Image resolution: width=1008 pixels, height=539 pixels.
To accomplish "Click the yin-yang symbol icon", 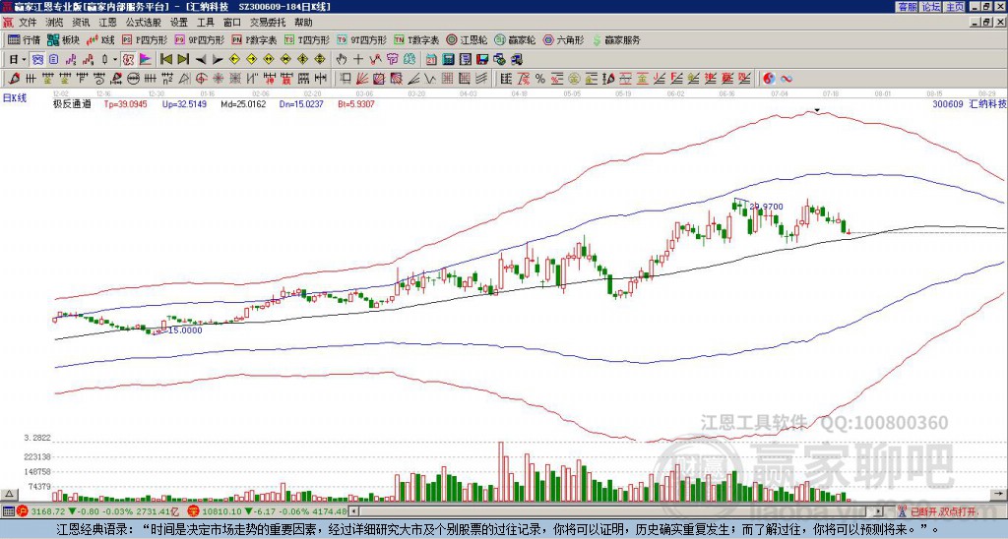I will [769, 79].
